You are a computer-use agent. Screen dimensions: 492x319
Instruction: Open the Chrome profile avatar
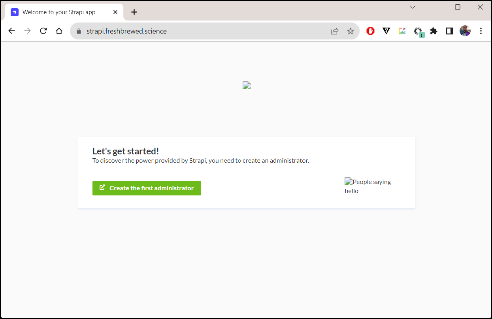465,31
